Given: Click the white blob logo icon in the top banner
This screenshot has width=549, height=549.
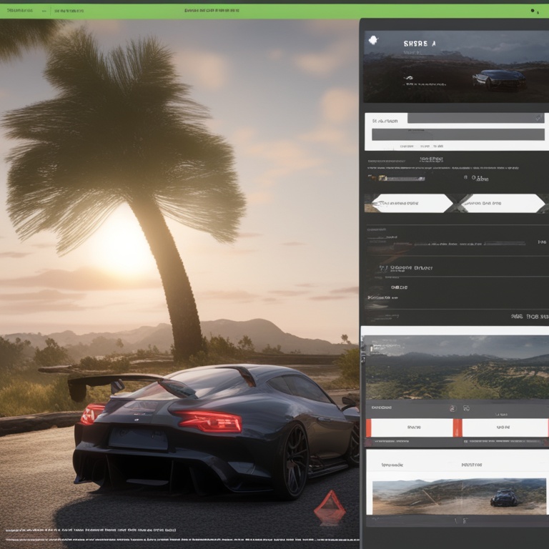Looking at the screenshot, I should point(373,40).
